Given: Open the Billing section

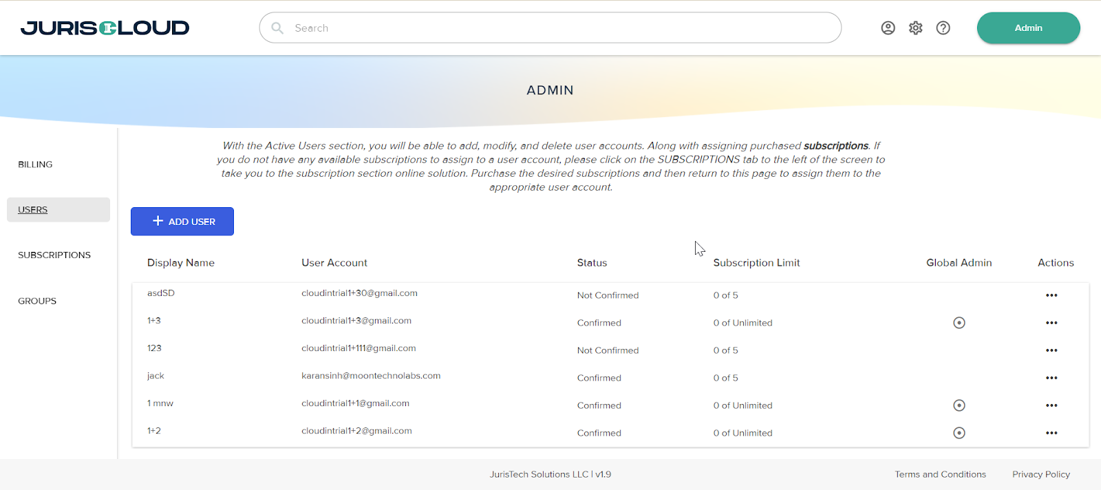Looking at the screenshot, I should [35, 164].
